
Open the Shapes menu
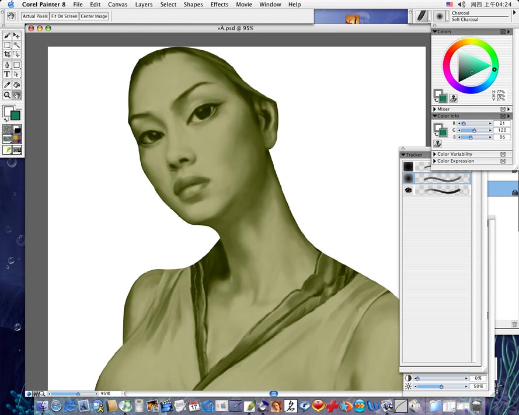pyautogui.click(x=193, y=5)
